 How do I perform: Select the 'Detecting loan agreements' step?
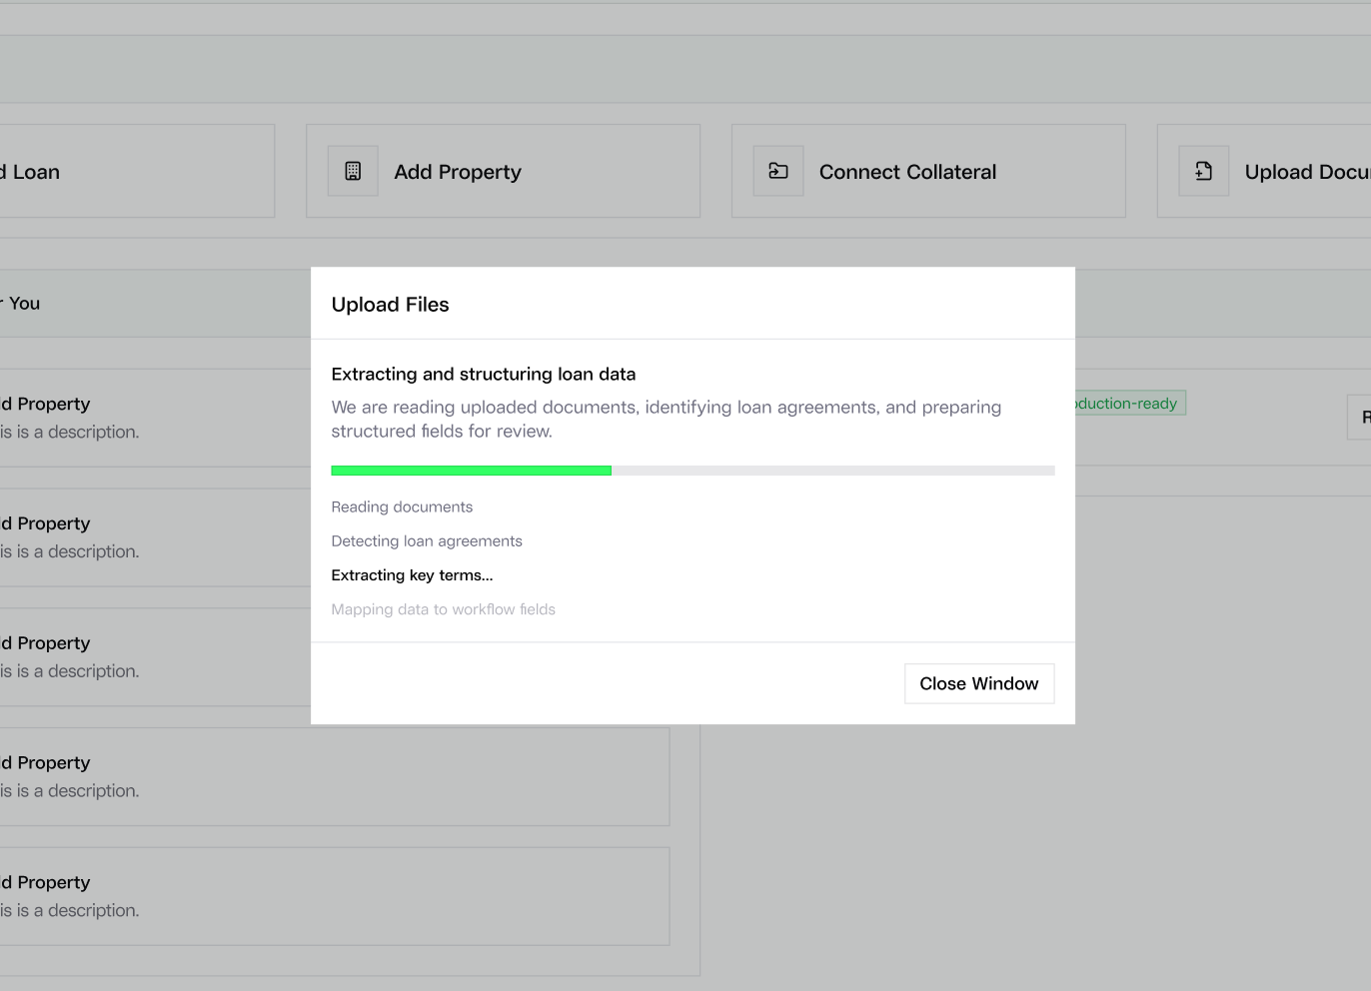click(427, 540)
